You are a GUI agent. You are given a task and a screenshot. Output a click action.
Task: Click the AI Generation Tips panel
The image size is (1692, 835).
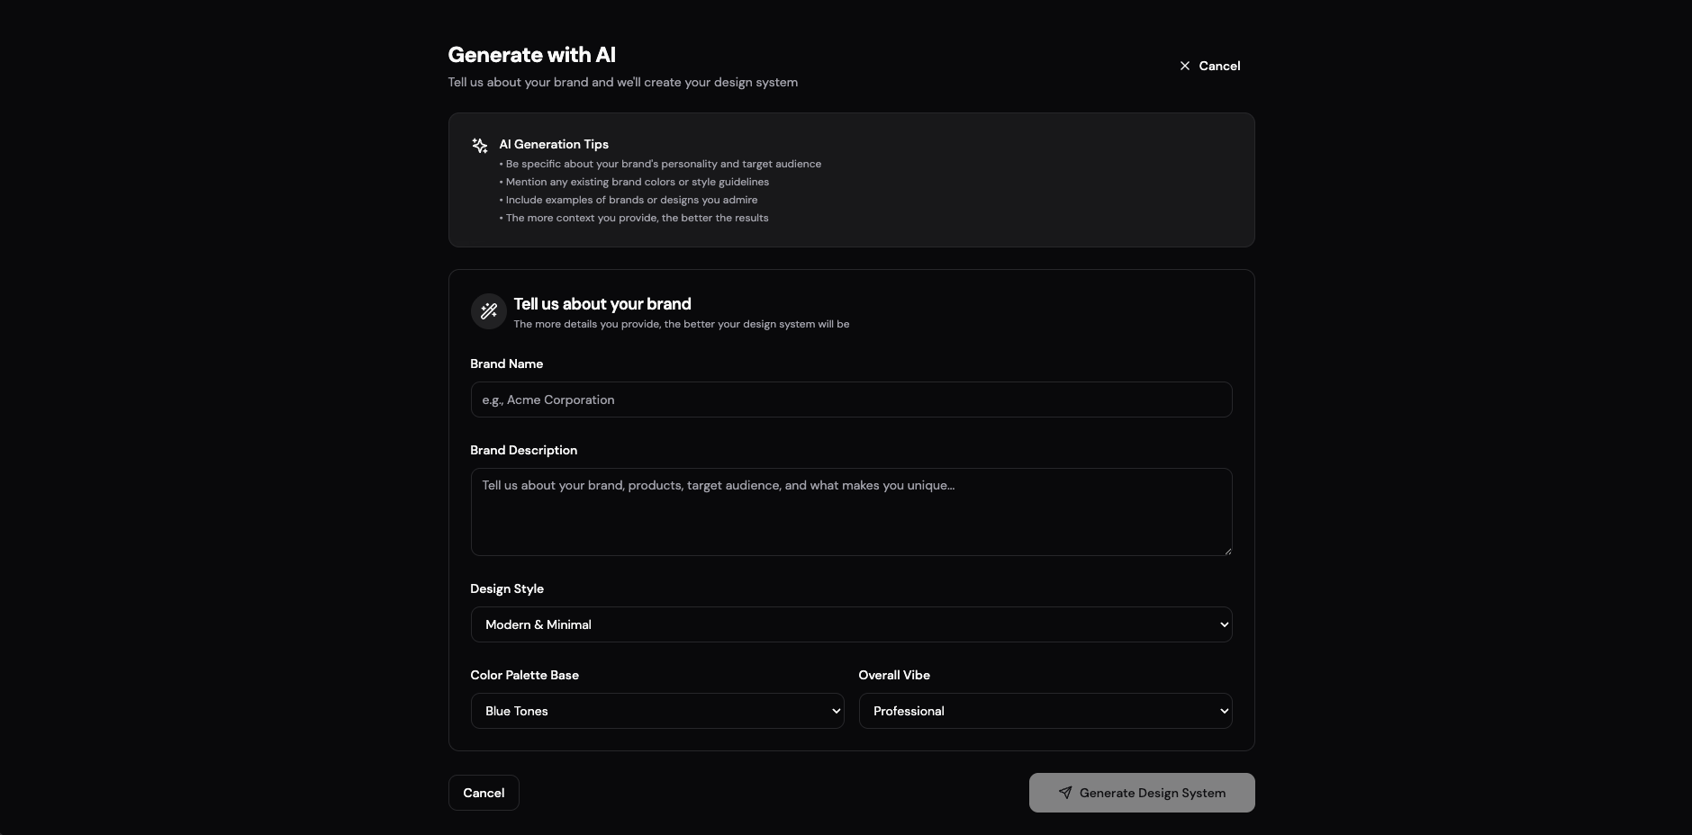(x=850, y=180)
